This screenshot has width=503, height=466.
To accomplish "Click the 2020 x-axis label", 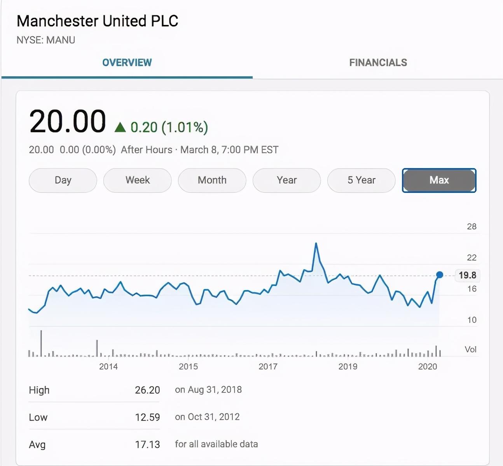I will point(427,366).
